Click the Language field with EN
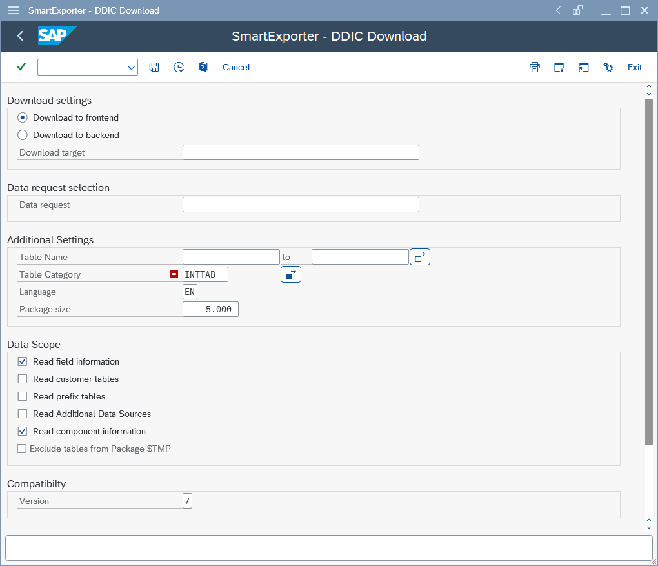The width and height of the screenshot is (658, 566). click(x=190, y=292)
